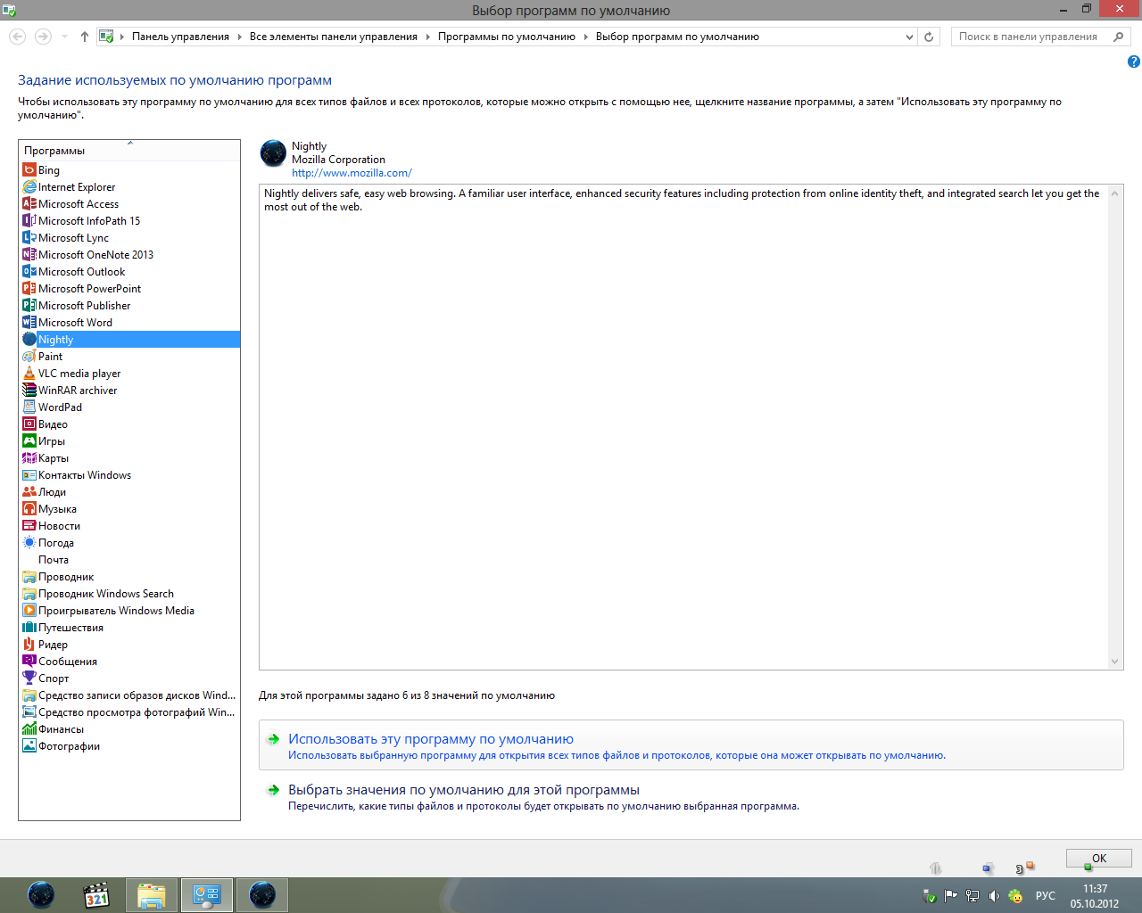Choose Путешествия in the program list
The width and height of the screenshot is (1142, 913).
tap(70, 628)
